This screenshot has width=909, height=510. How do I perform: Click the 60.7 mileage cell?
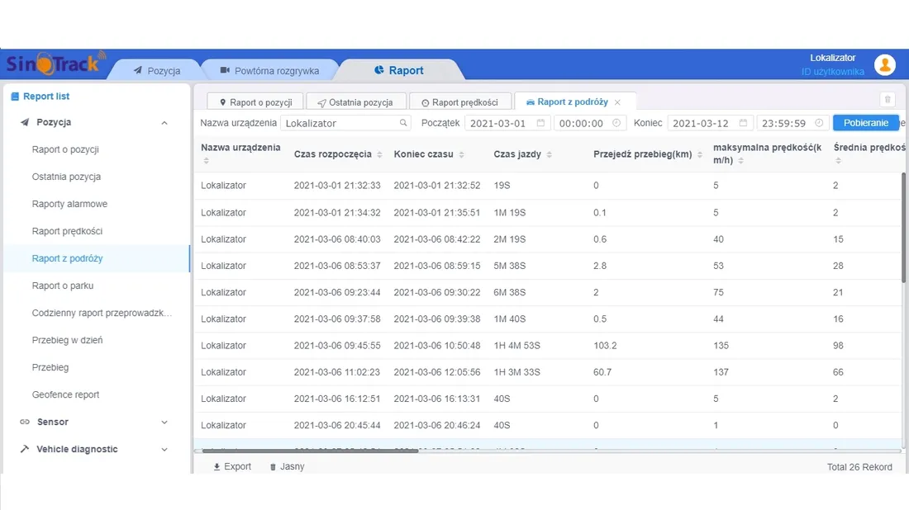pos(602,372)
